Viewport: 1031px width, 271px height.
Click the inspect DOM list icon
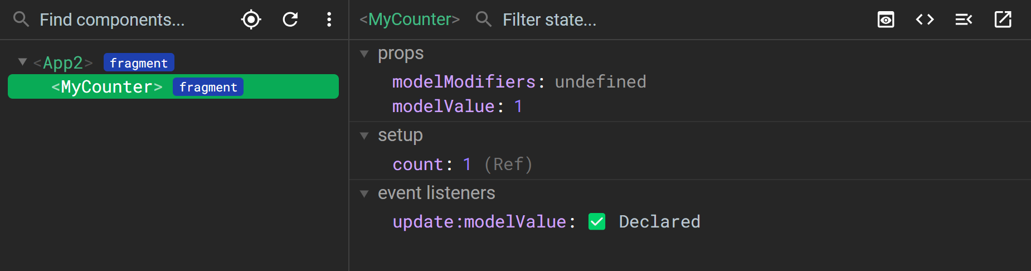pyautogui.click(x=964, y=20)
